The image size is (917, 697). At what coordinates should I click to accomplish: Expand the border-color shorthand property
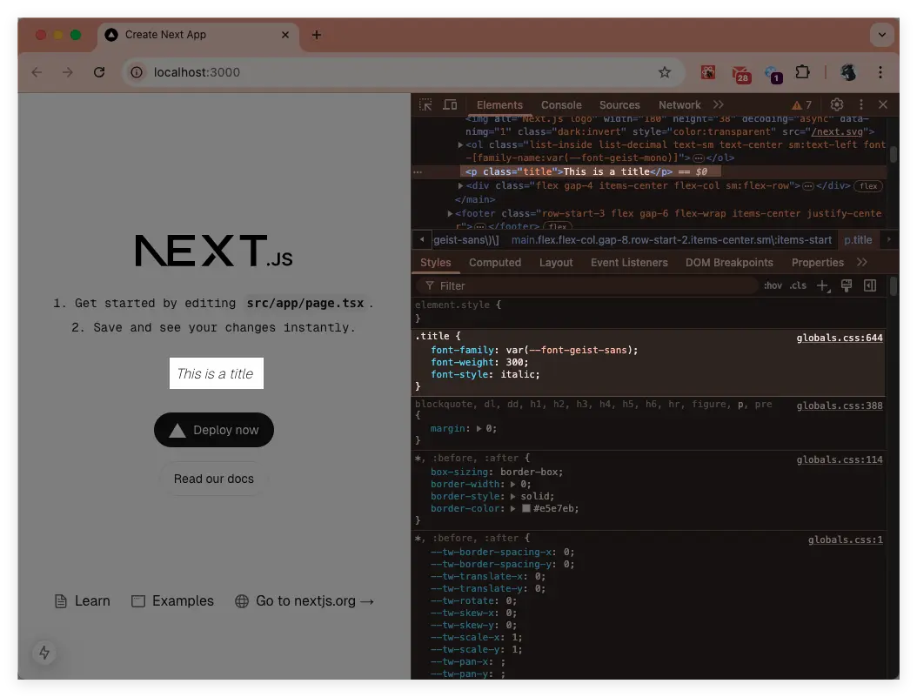tap(513, 509)
